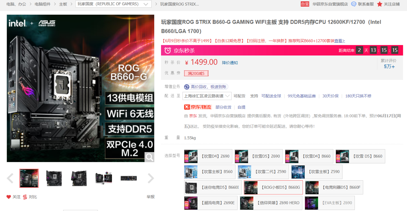Click the 对比 compare icon

click(x=25, y=197)
